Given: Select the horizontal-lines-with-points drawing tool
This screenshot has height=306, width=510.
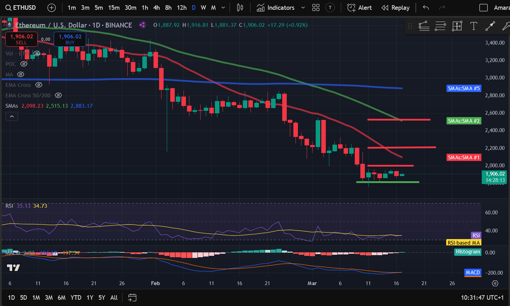Looking at the screenshot, I should point(440,26).
